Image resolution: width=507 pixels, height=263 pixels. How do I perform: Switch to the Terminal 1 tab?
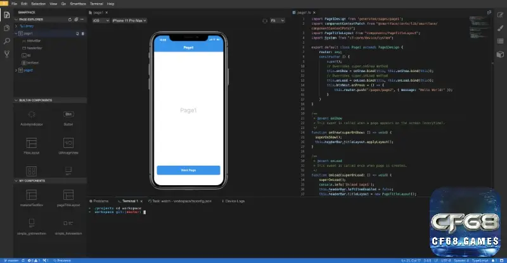pos(129,201)
